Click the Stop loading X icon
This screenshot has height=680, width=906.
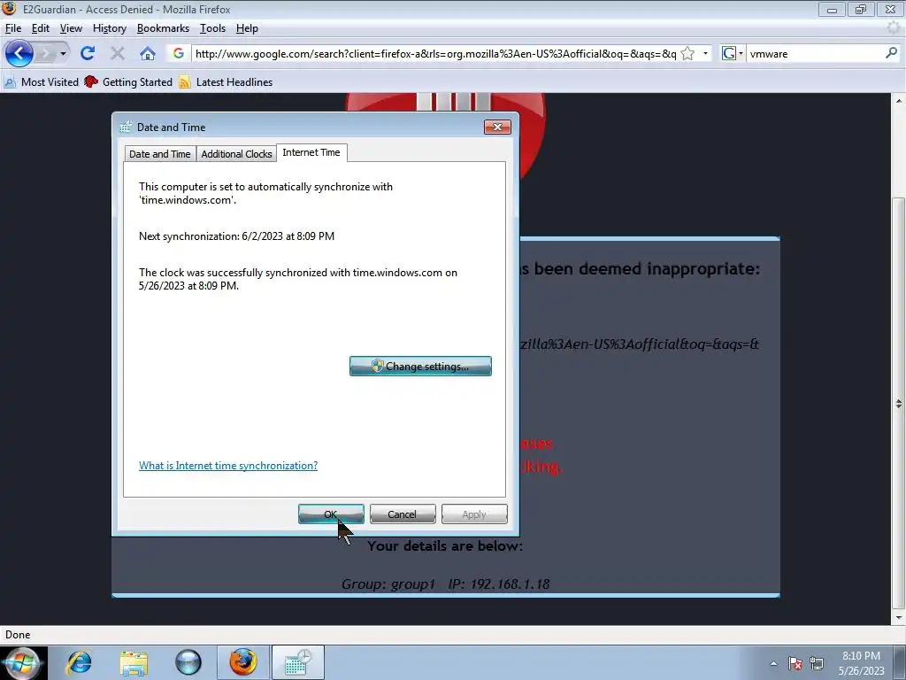pyautogui.click(x=118, y=54)
